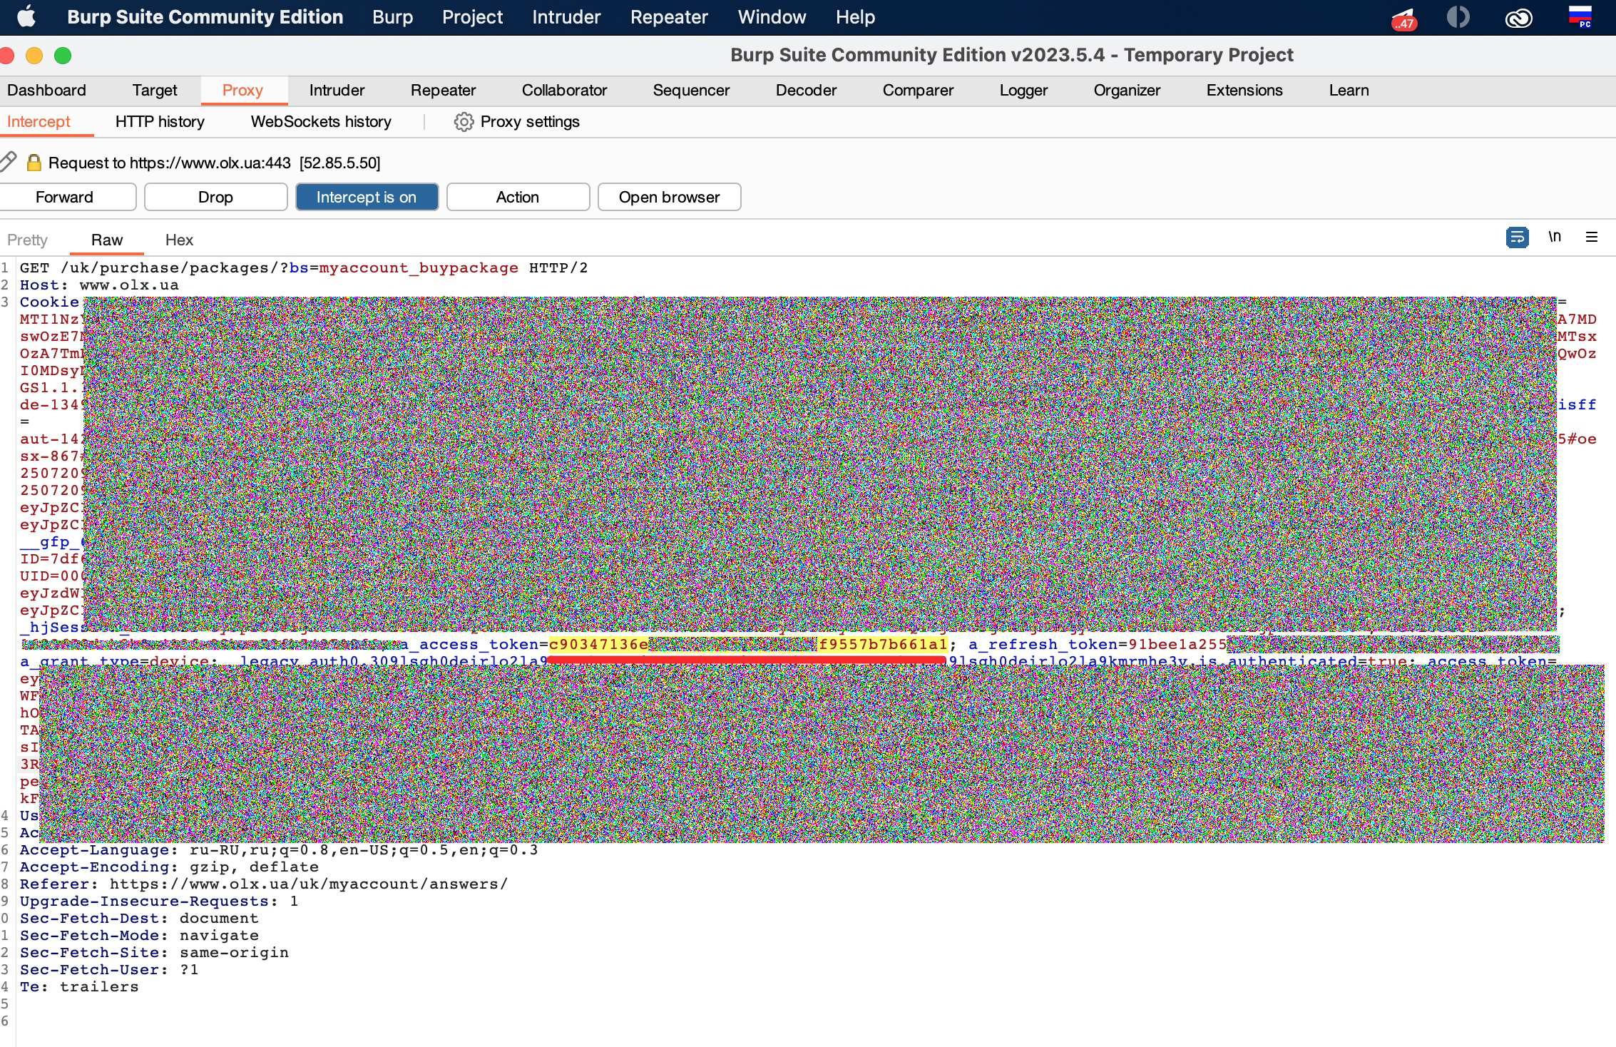1616x1047 pixels.
Task: Forward the intercepted request
Action: (x=64, y=197)
